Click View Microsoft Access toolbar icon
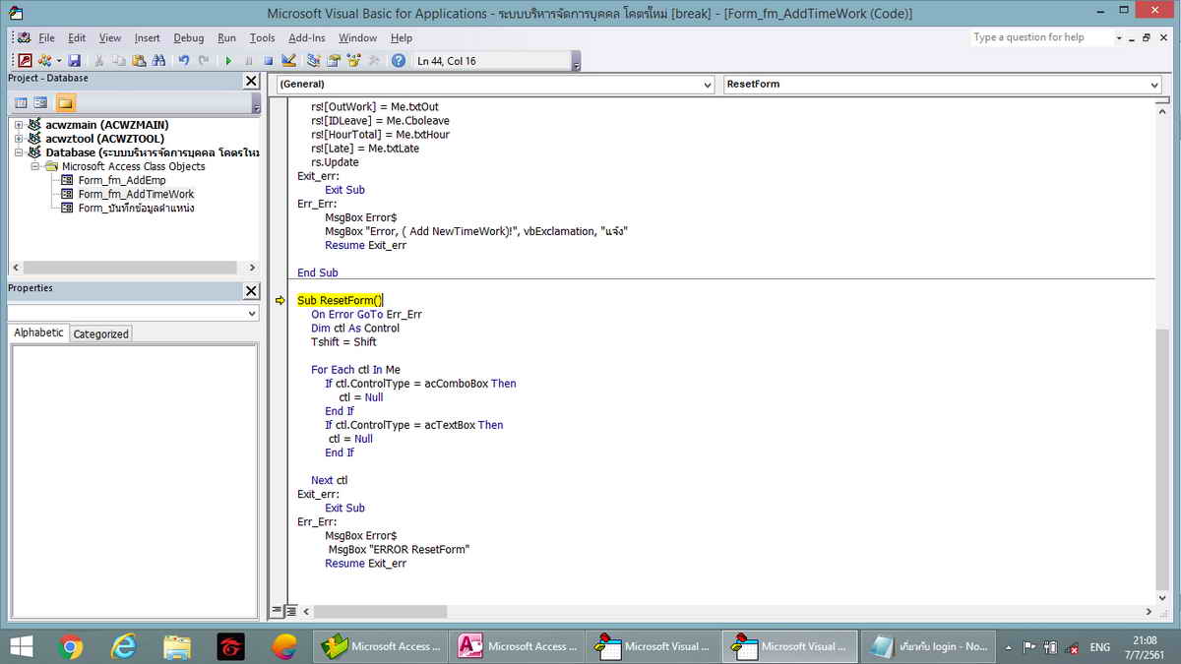1181x664 pixels. [x=25, y=61]
